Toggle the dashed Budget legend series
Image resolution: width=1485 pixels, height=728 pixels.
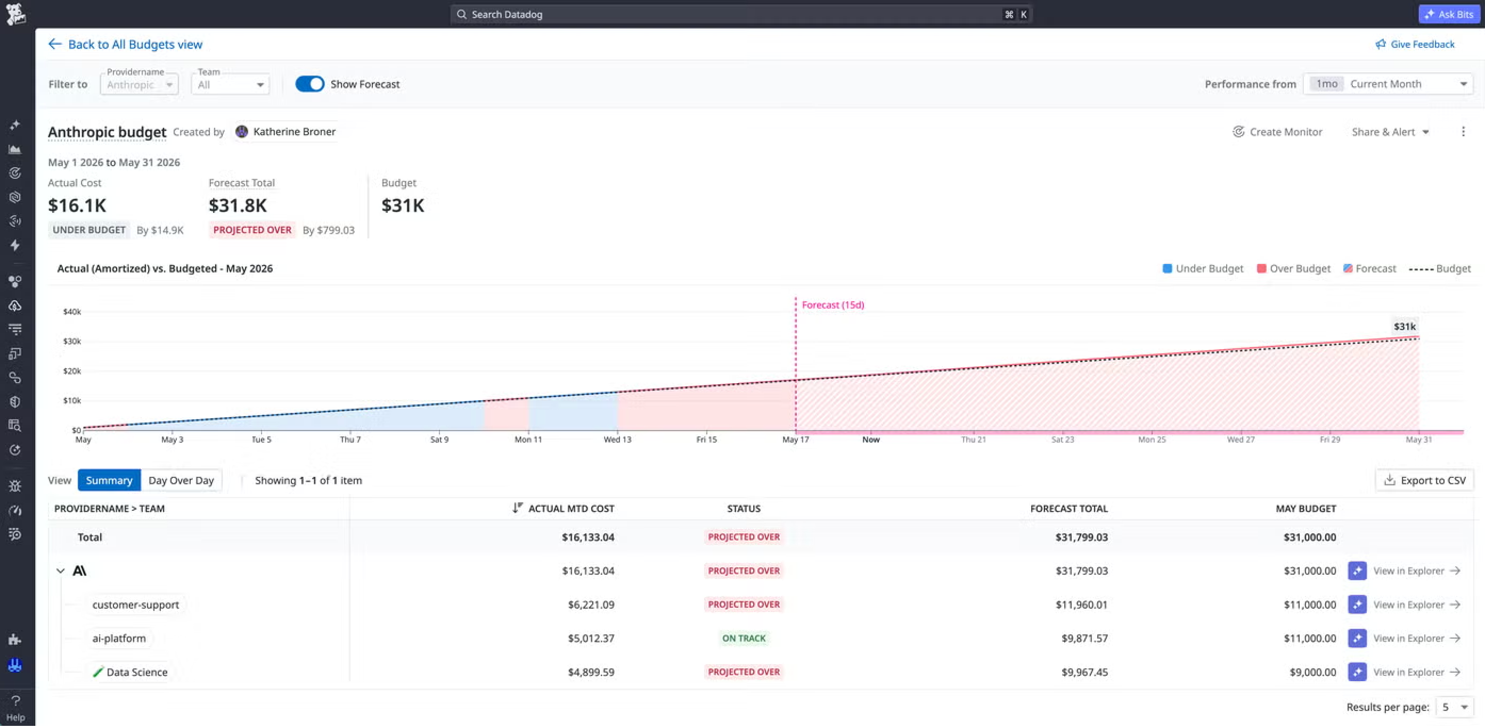pyautogui.click(x=1440, y=268)
